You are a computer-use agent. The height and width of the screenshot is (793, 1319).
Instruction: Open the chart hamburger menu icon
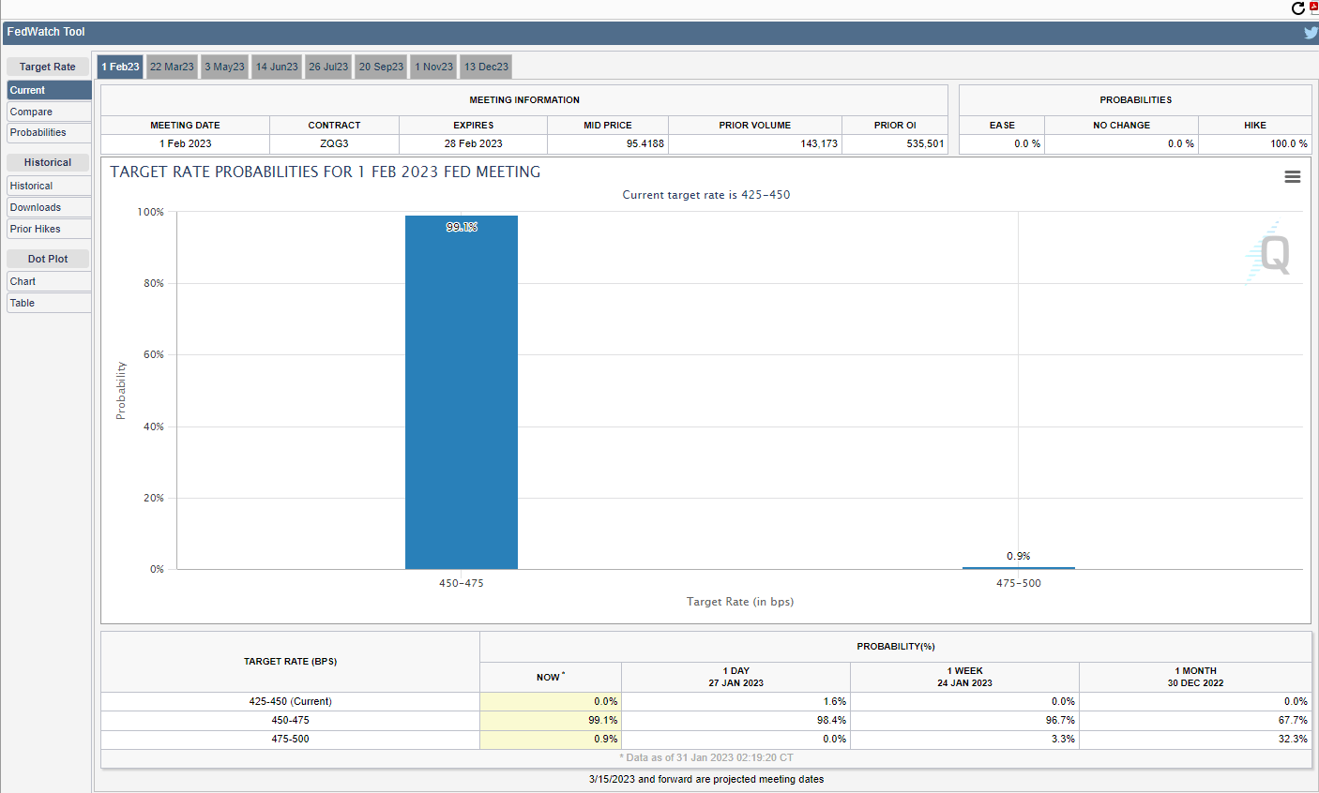(x=1293, y=177)
